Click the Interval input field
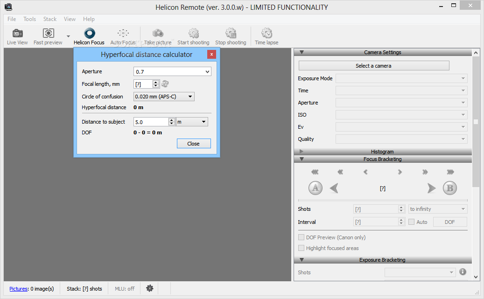 [x=376, y=222]
